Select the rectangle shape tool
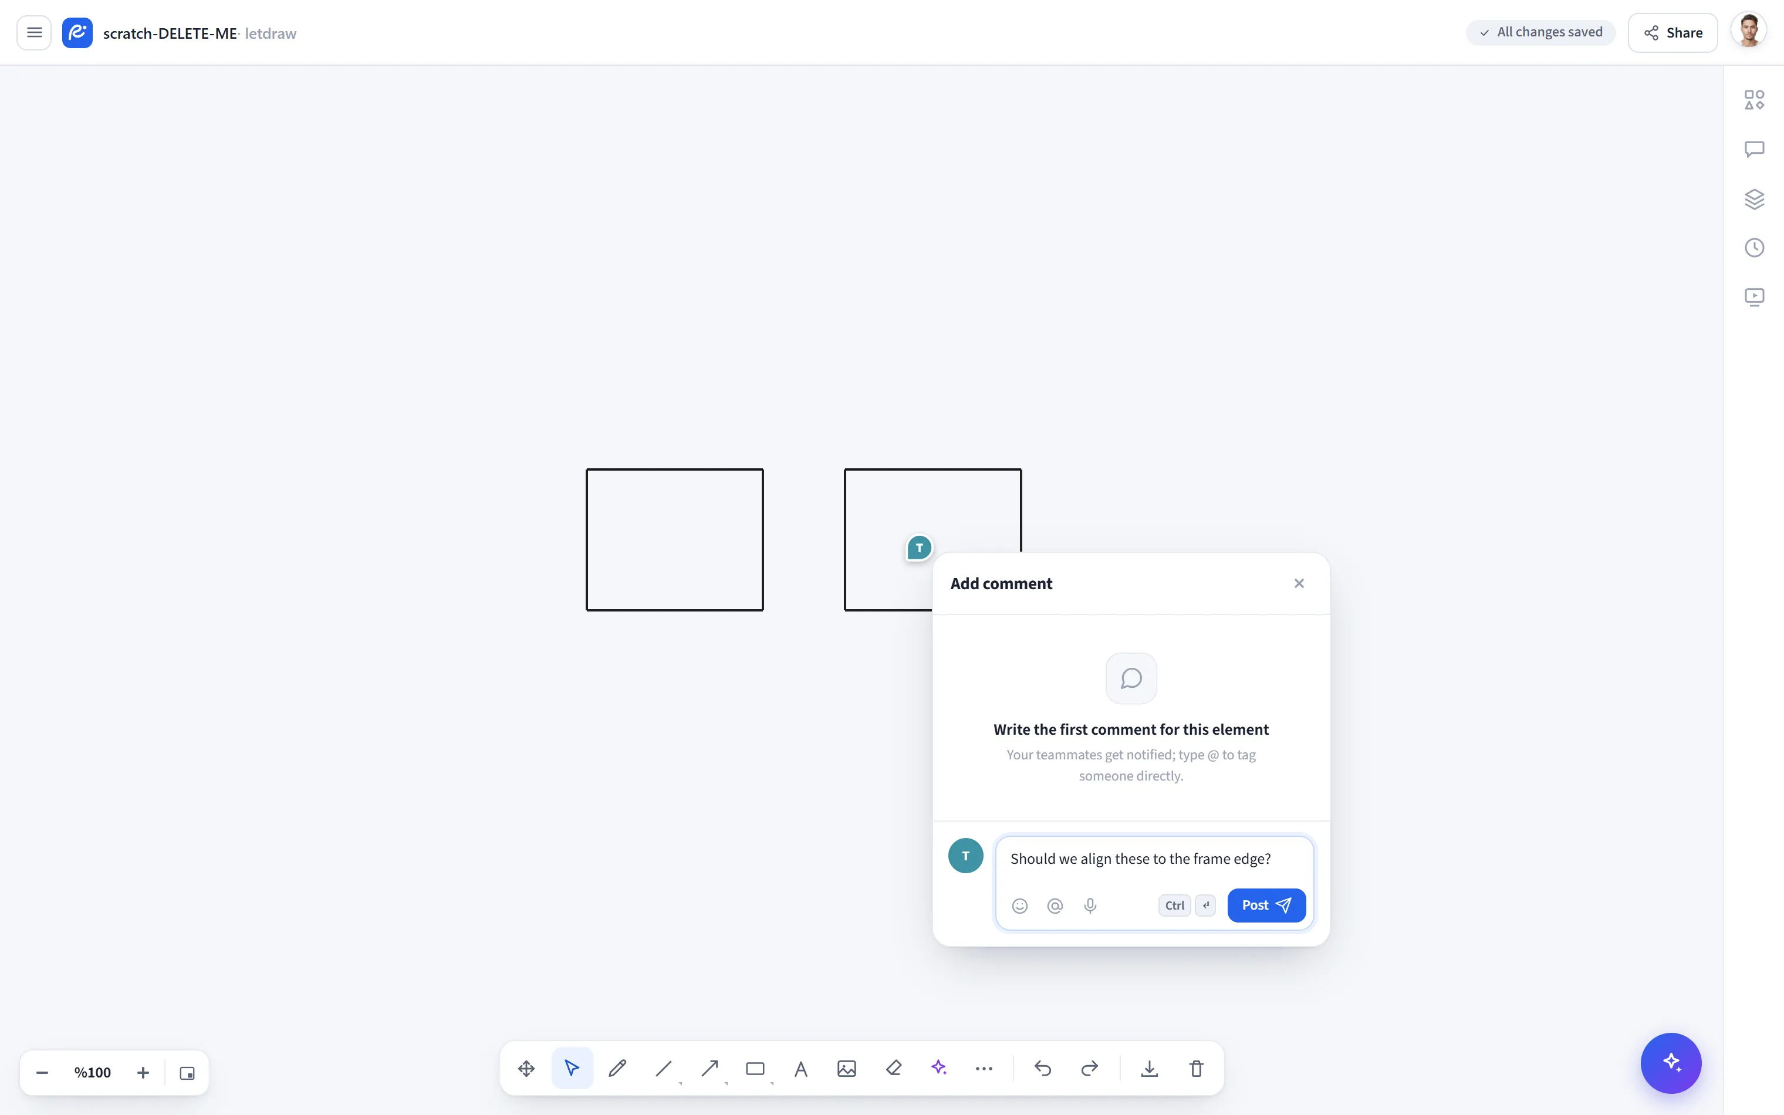 pos(755,1068)
